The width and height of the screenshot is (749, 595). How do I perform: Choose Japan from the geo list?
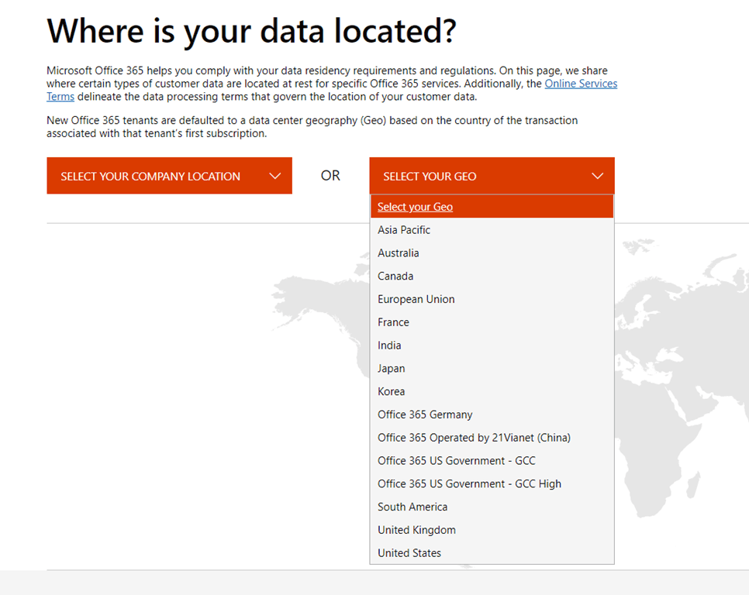[391, 369]
